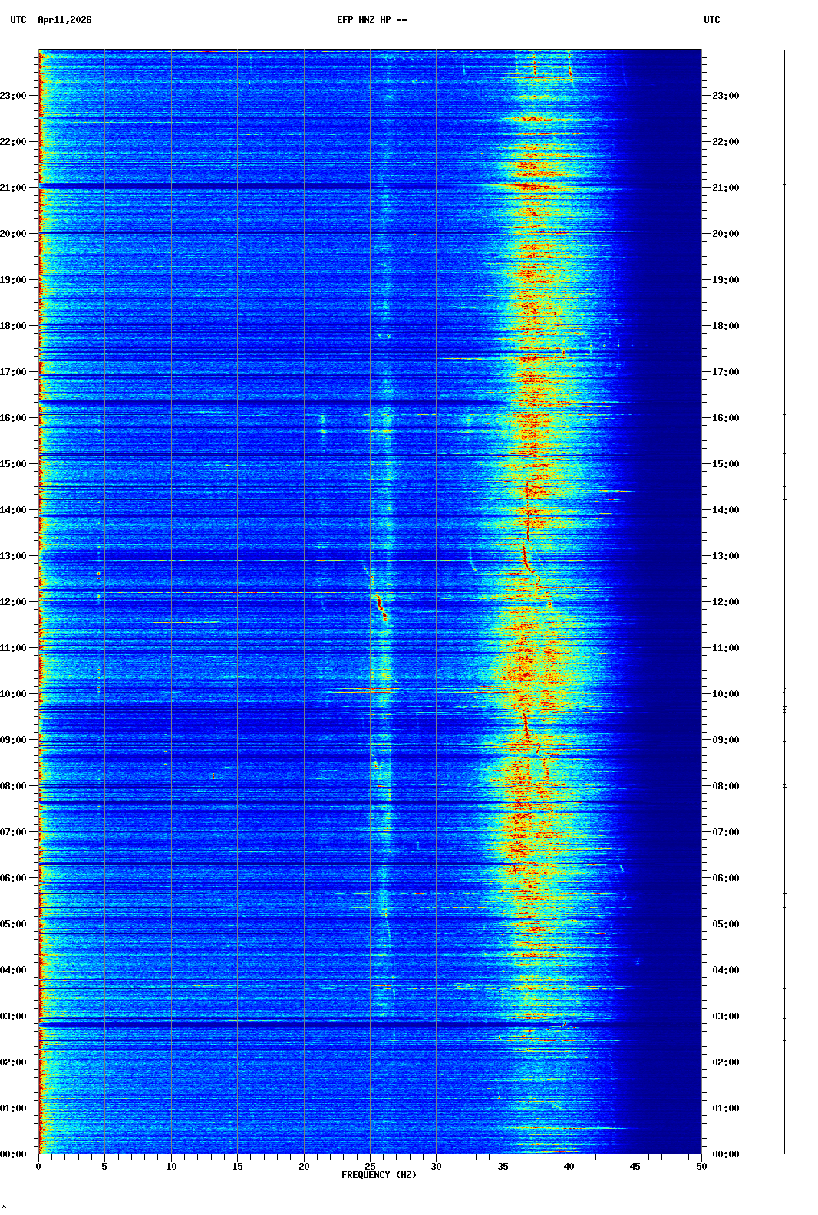This screenshot has height=1215, width=818.
Task: Click the 00:00 time label on right axis
Action: pyautogui.click(x=725, y=1154)
